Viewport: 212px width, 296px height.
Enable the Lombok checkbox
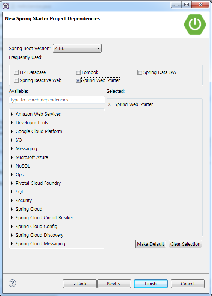tap(78, 72)
